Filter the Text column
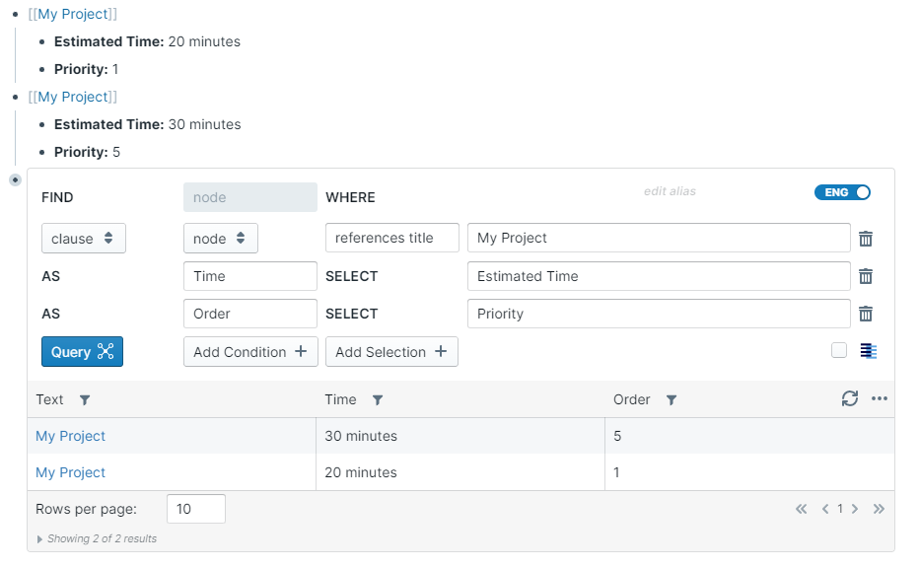 85,400
